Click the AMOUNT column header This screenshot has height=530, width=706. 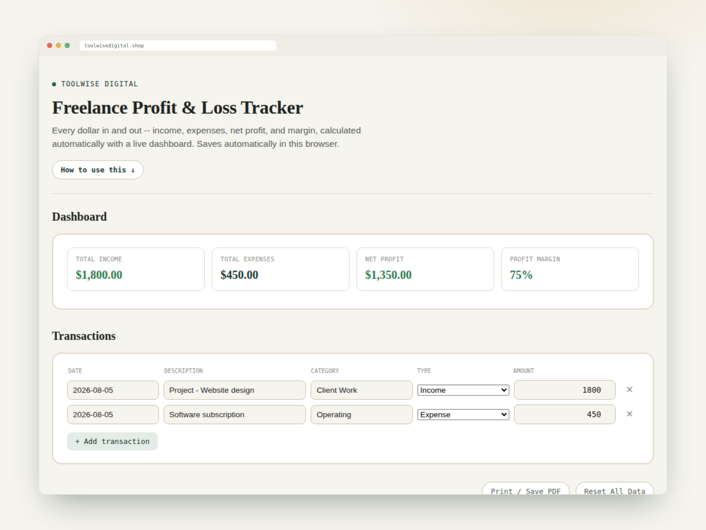(x=523, y=371)
